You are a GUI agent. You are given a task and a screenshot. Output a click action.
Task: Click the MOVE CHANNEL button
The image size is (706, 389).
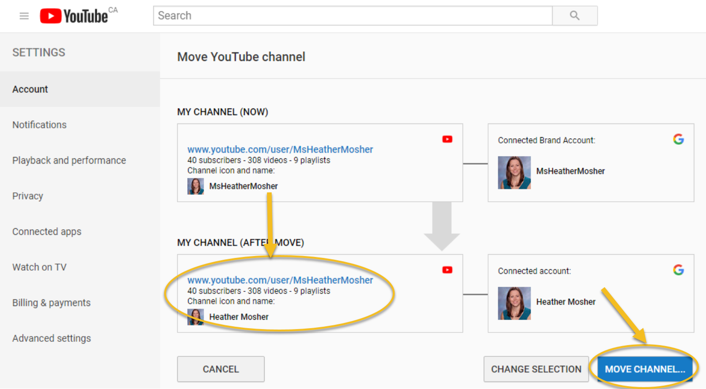645,369
